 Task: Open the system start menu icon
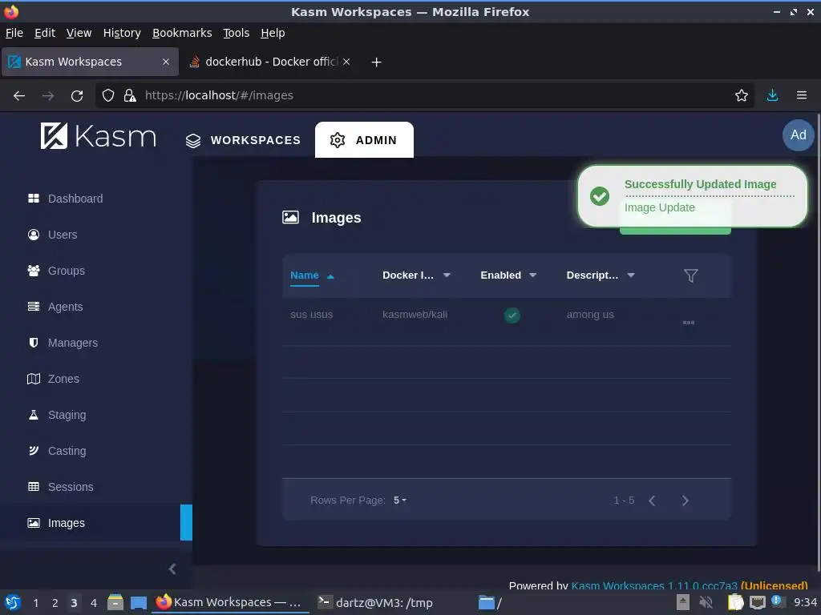point(13,603)
